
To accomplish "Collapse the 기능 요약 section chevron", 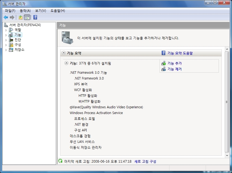I will [x=64, y=53].
